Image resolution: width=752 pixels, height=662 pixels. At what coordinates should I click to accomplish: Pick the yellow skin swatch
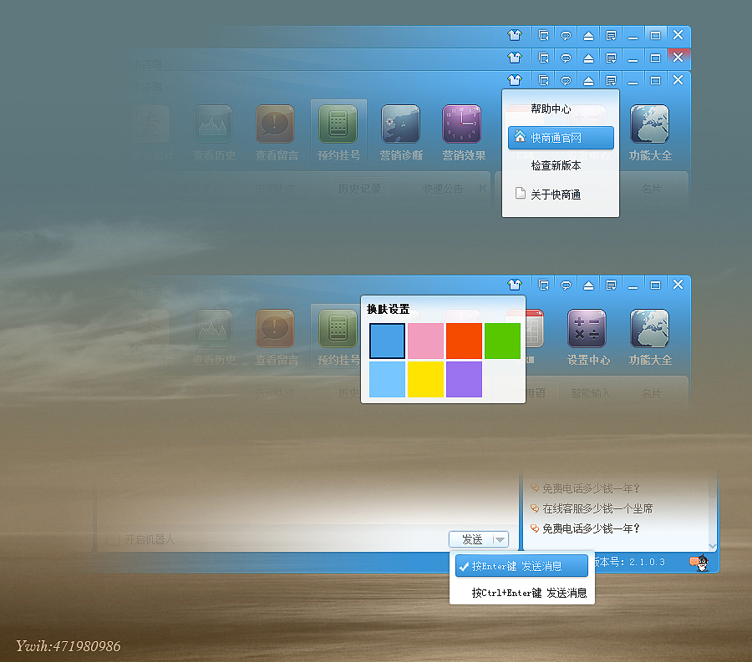425,379
